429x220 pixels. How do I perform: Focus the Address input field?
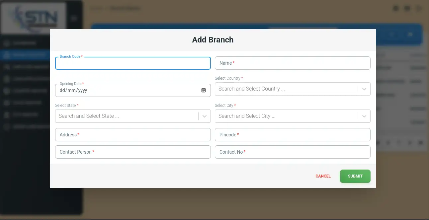133,135
